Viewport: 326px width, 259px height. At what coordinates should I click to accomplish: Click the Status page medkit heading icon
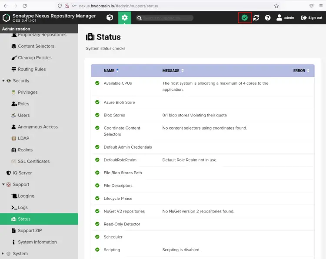pos(90,37)
